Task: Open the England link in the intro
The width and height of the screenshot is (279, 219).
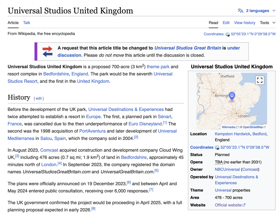Action: [x=80, y=74]
